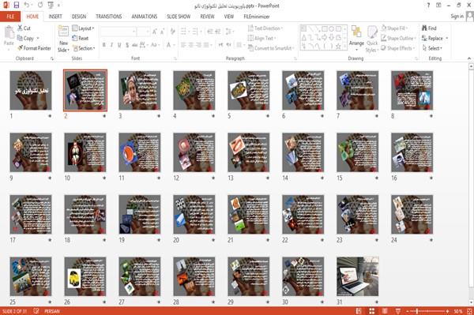The width and height of the screenshot is (474, 315).
Task: Click the New Slide icon
Action: 63,32
